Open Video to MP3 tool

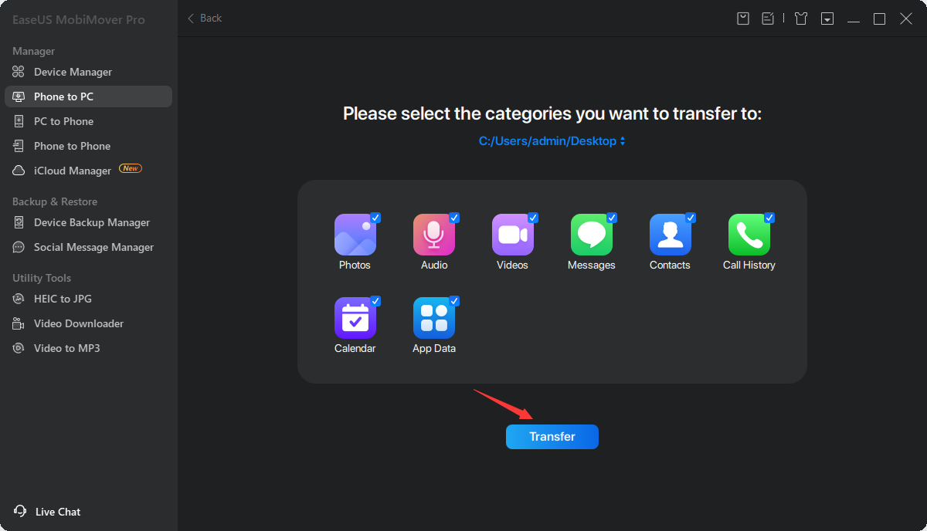click(88, 348)
